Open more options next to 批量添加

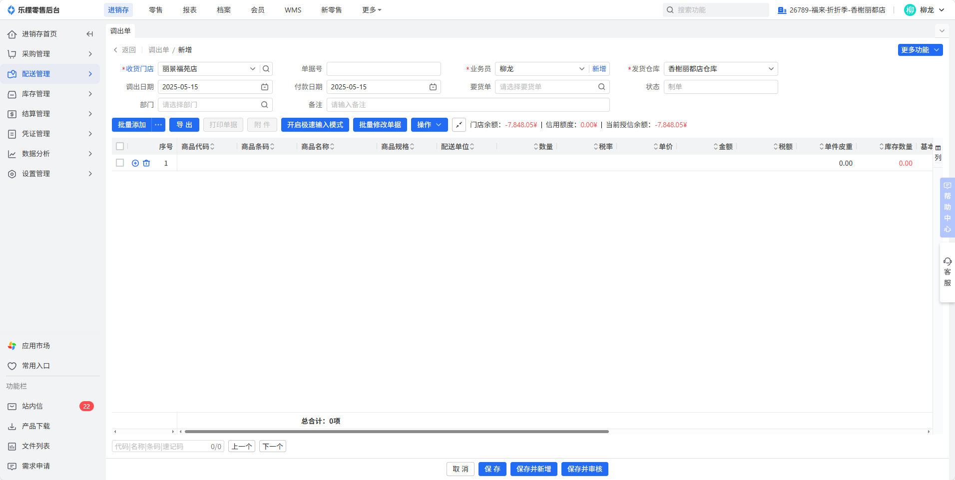pyautogui.click(x=158, y=125)
